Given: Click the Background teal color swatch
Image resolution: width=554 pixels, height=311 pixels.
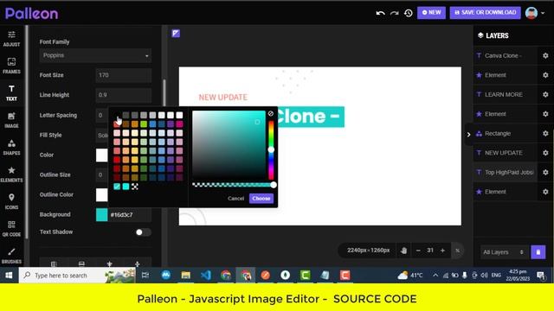Looking at the screenshot, I should click(102, 215).
